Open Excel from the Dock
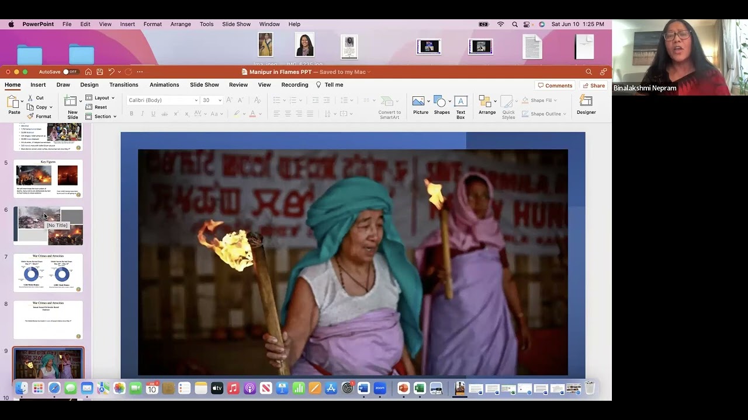 point(420,388)
